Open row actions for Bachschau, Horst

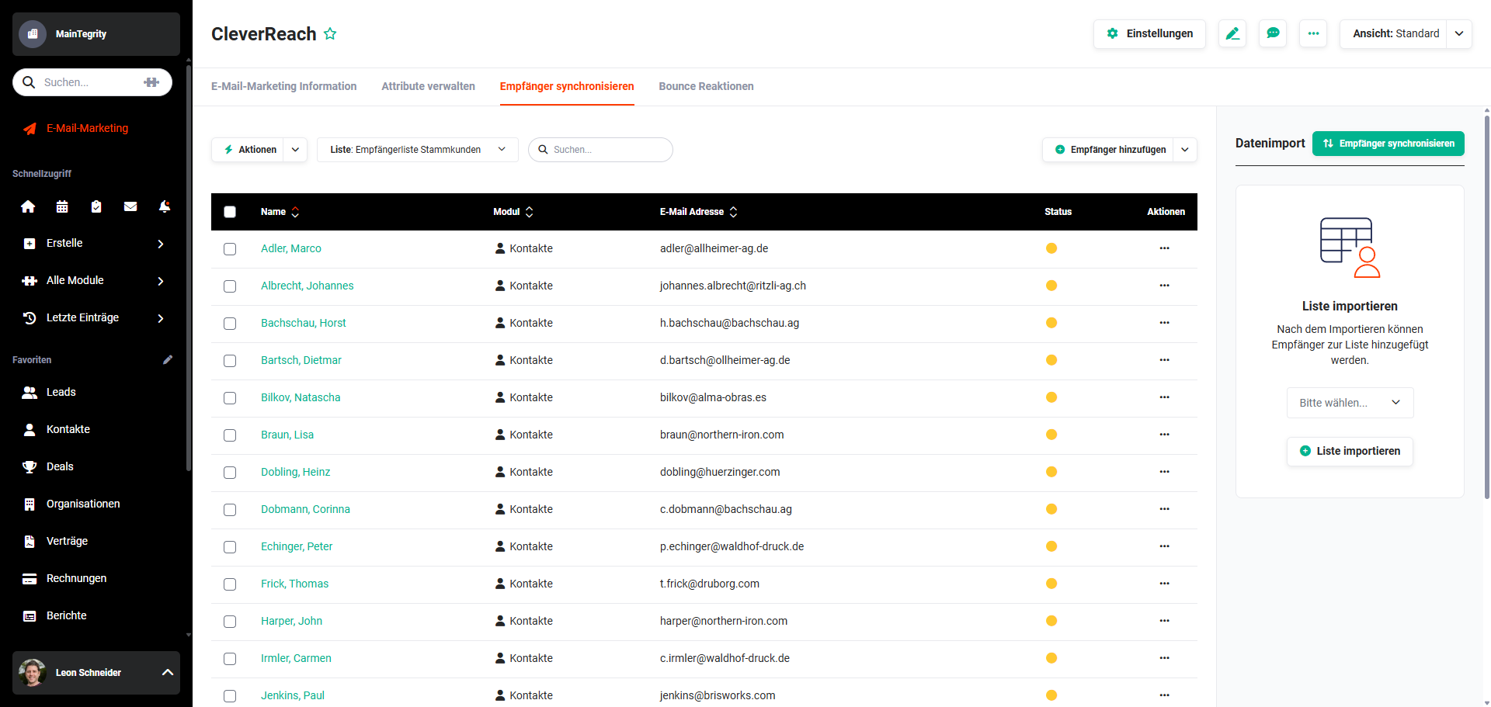pyautogui.click(x=1164, y=323)
